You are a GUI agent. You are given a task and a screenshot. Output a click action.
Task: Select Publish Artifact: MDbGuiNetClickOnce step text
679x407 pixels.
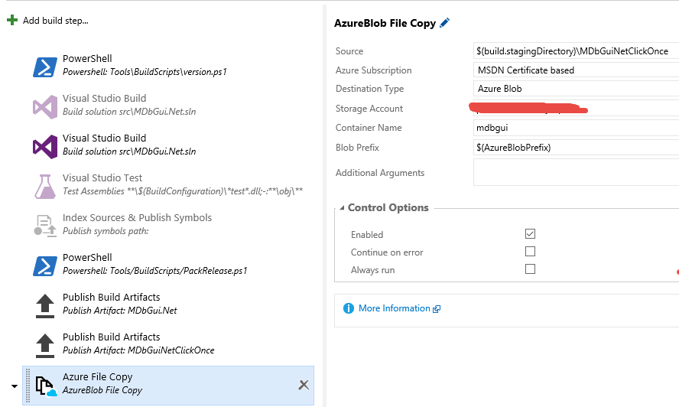(138, 350)
